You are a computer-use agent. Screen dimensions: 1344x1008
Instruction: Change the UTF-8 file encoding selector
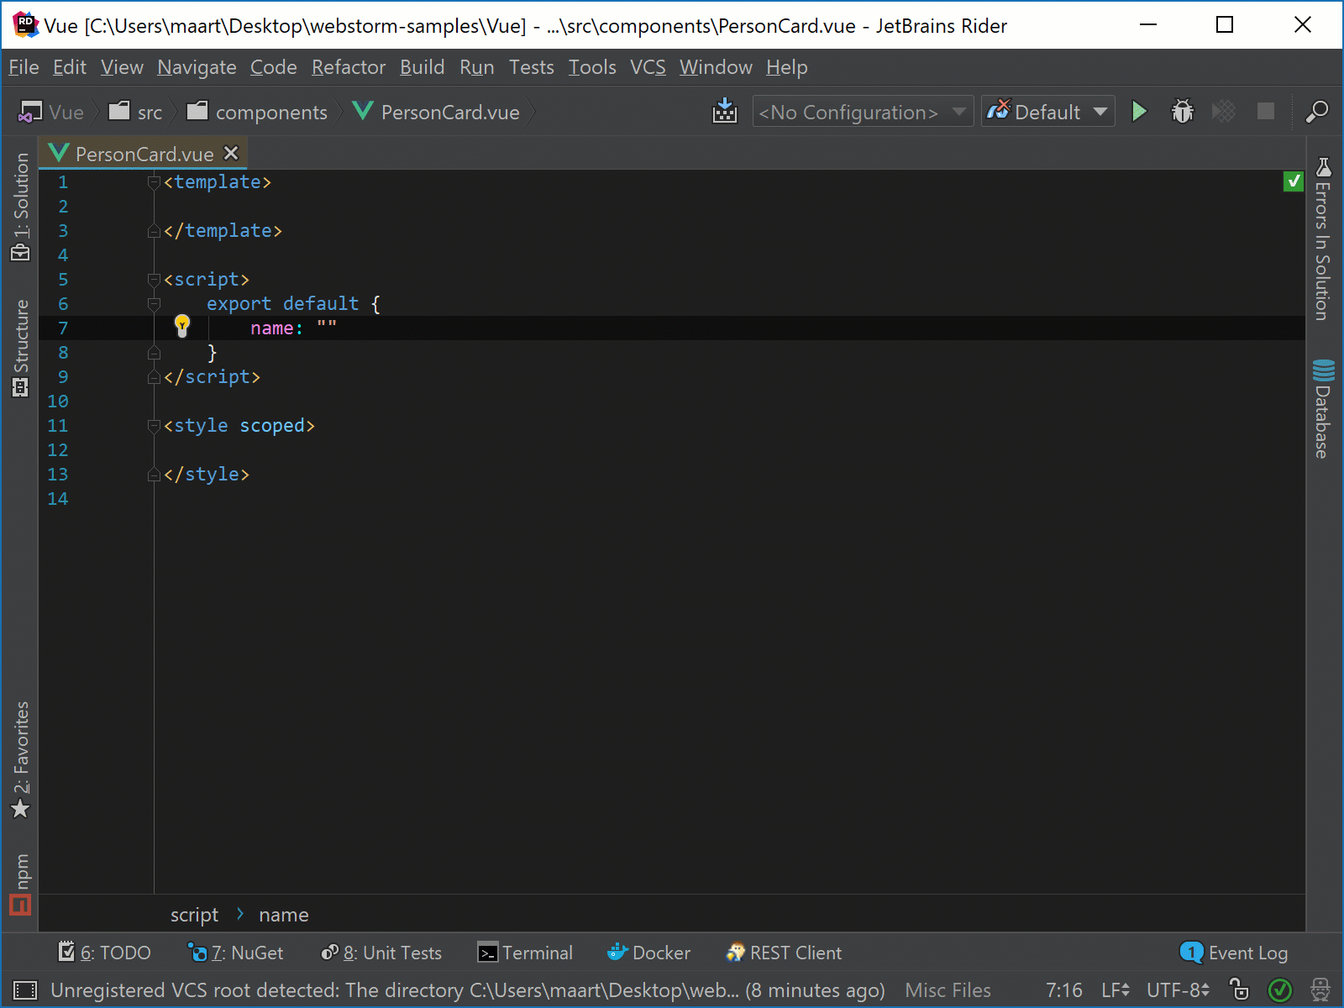pyautogui.click(x=1178, y=990)
